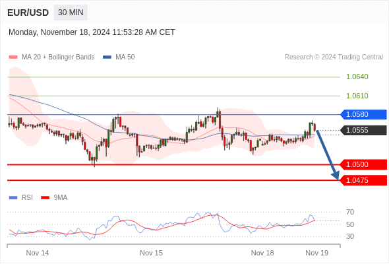Click the Nov 18 date axis label
This screenshot has height=264, width=389.
tap(262, 253)
